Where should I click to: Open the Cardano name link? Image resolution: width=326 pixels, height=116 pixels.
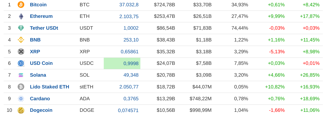point(40,99)
